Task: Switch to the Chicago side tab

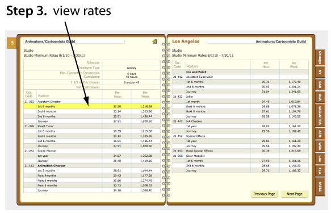Action: (320, 57)
